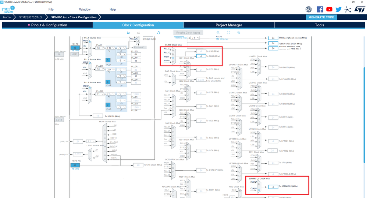
Task: Click the undo arrow in clock toolbar
Action: 128,33
